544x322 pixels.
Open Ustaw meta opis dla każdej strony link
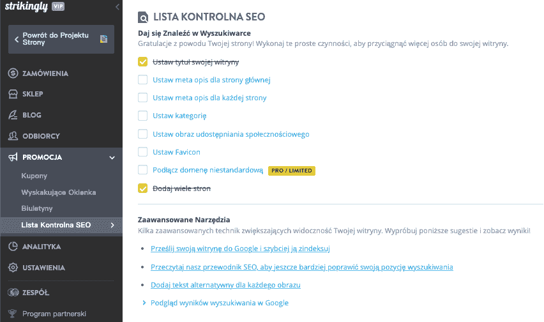point(209,98)
